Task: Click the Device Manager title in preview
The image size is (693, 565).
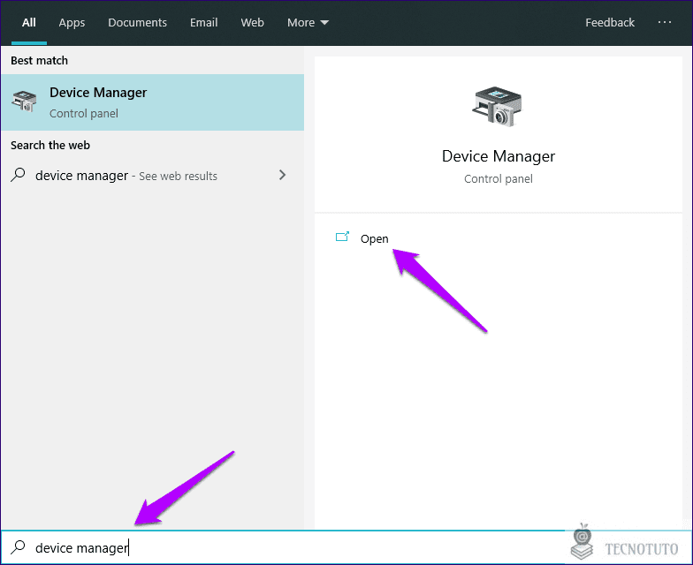Action: pos(499,156)
